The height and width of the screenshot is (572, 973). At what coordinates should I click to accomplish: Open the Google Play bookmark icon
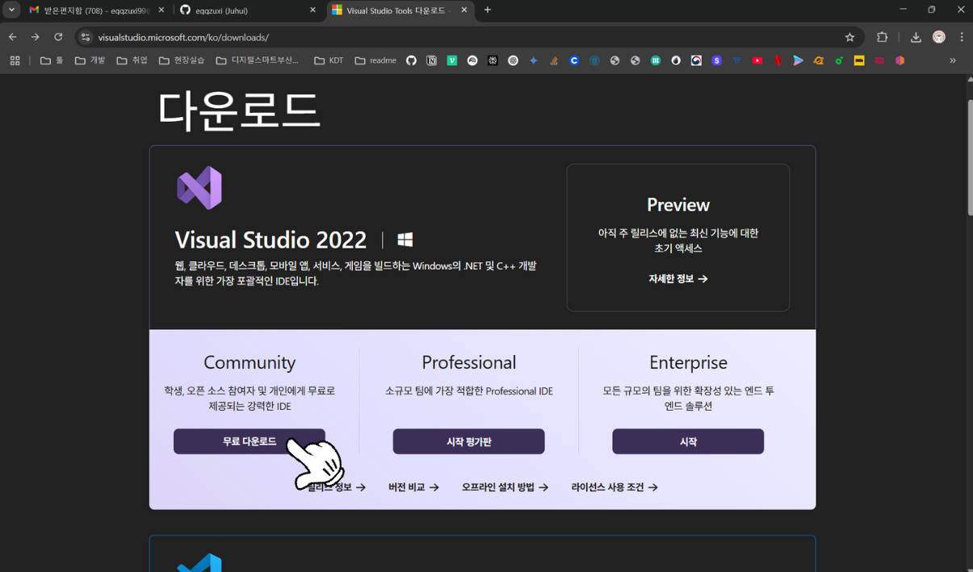click(x=799, y=60)
